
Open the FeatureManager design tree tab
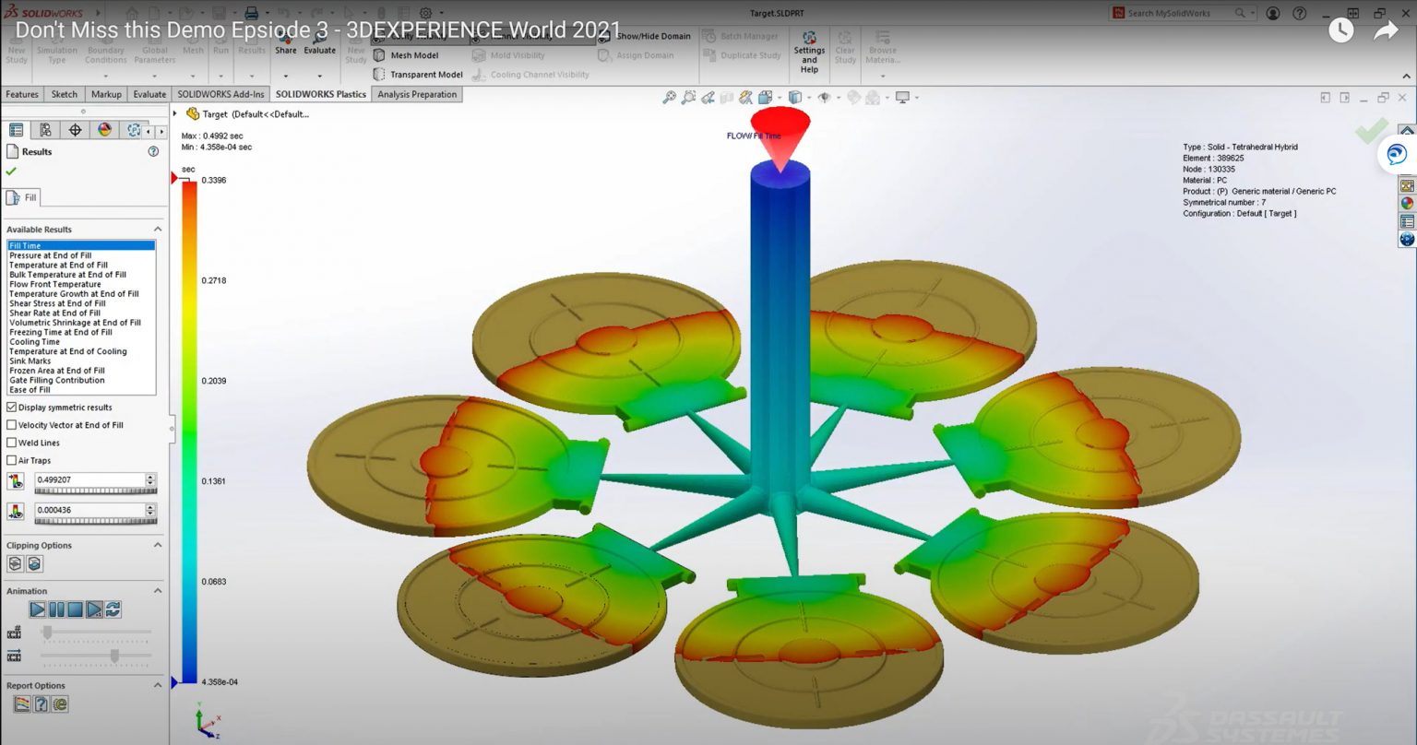[x=16, y=130]
